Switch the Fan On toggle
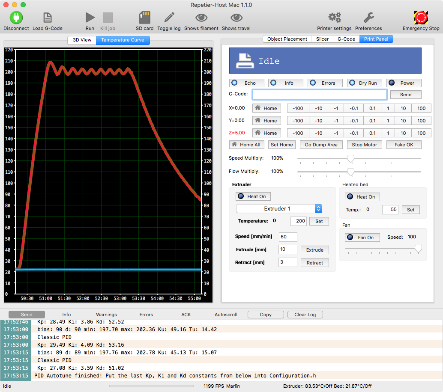The image size is (443, 392). click(x=362, y=238)
